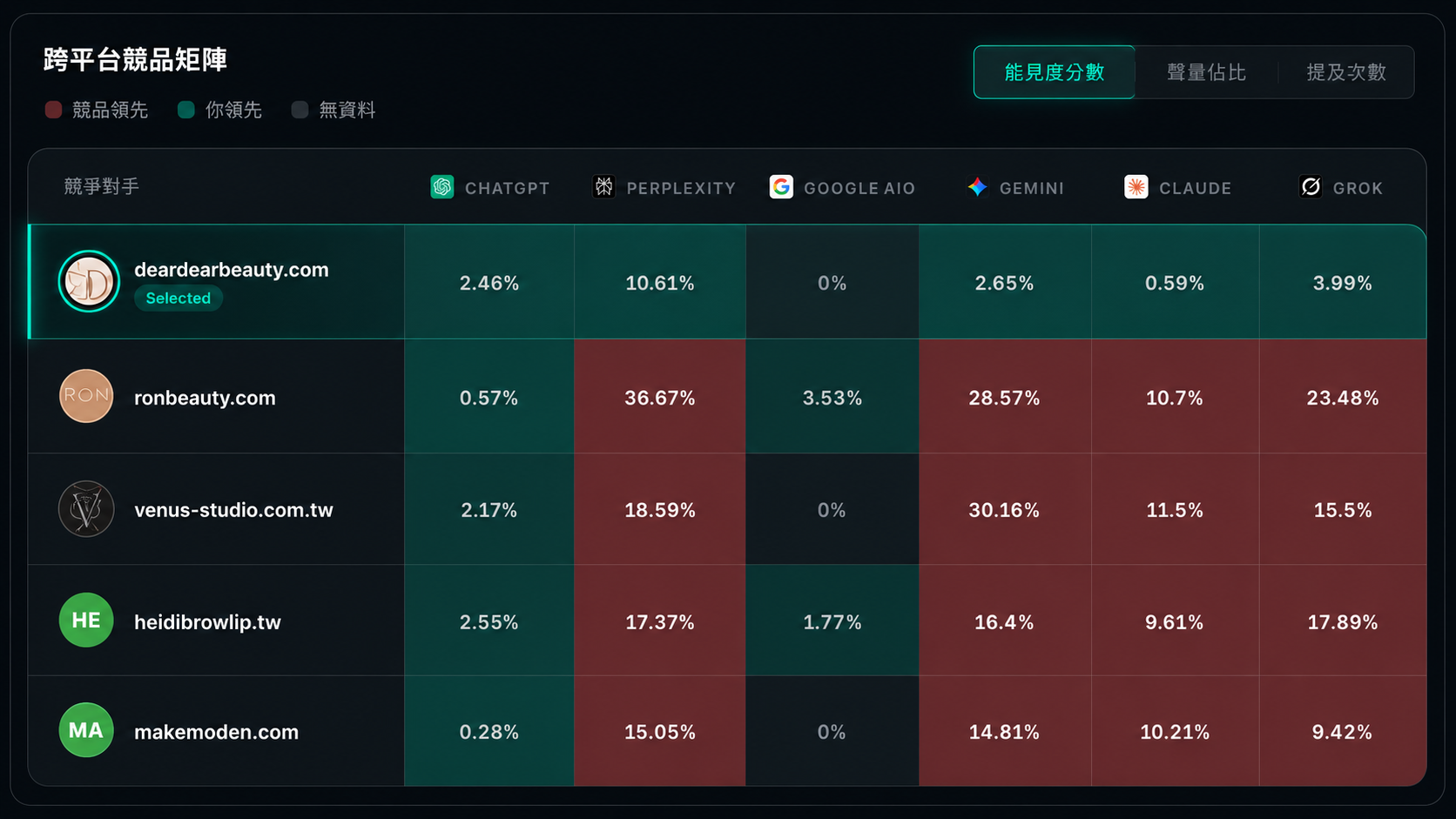Image resolution: width=1456 pixels, height=819 pixels.
Task: Click the 2.65% Gemini cell
Action: click(x=1005, y=282)
